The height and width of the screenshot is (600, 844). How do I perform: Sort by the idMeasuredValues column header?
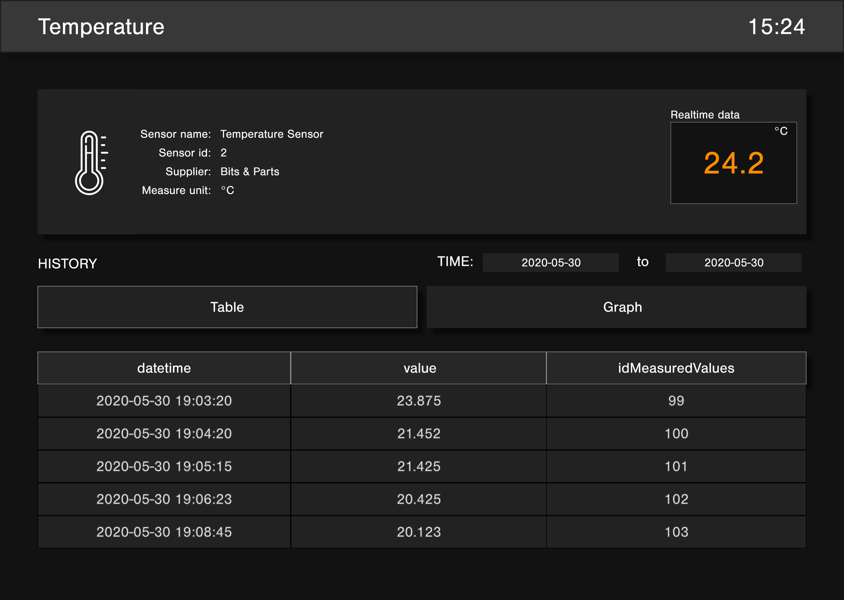pos(676,368)
